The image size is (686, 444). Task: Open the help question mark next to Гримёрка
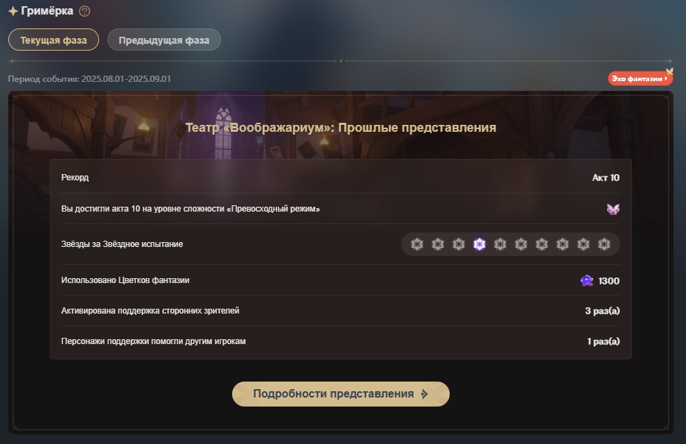coord(85,11)
